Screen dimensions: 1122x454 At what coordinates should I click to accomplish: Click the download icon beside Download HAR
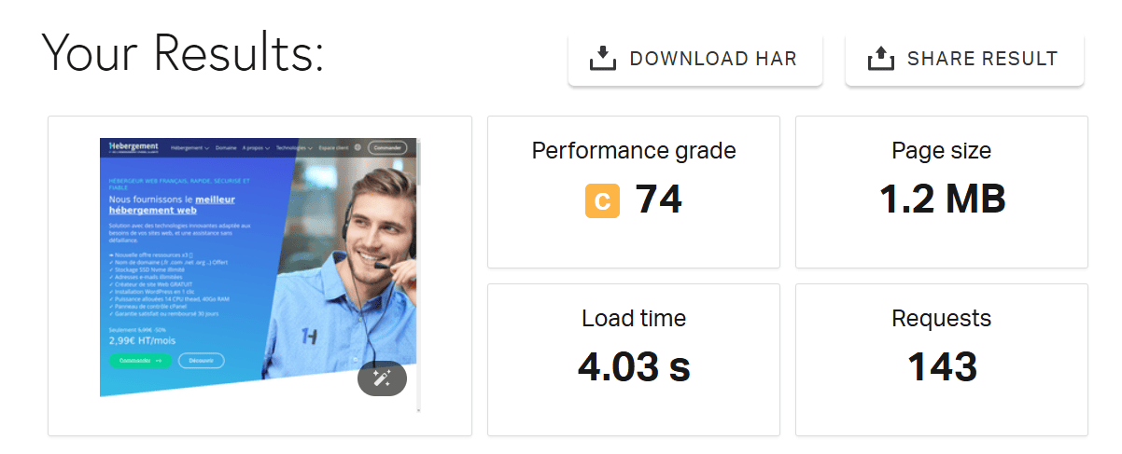(604, 60)
